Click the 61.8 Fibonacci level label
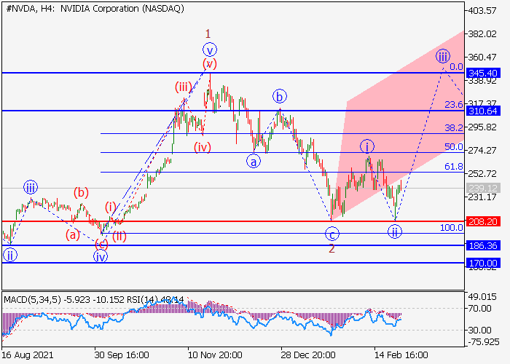This screenshot has height=364, width=510. tap(454, 167)
